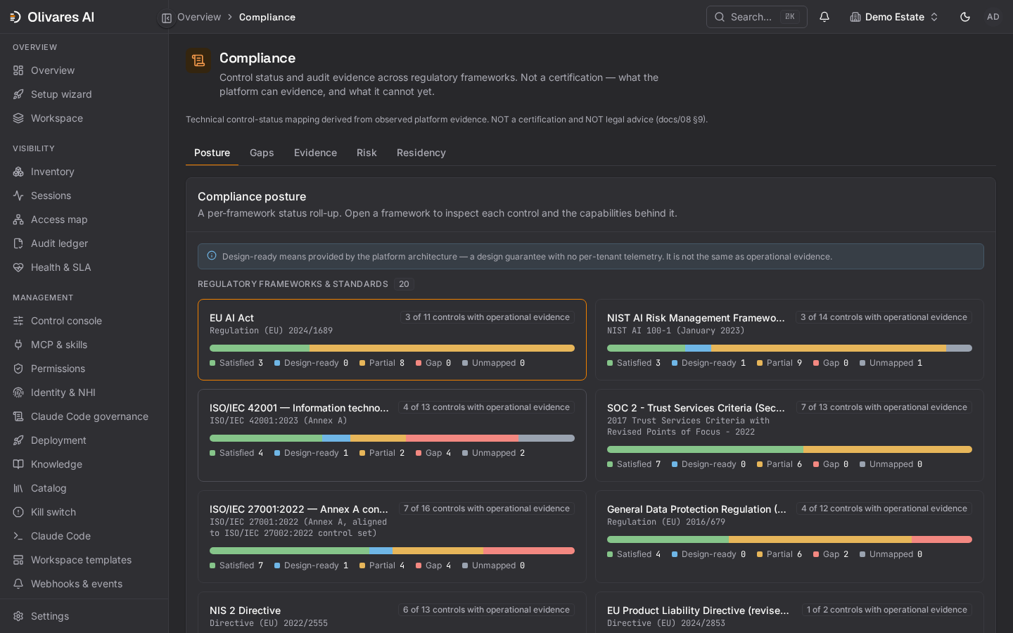
Task: Click the Inventory icon in the sidebar
Action: pyautogui.click(x=18, y=172)
